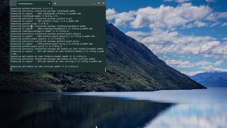Click the terminal icon in the title bar
Image resolution: width=227 pixels, height=128 pixels.
click(x=13, y=4)
